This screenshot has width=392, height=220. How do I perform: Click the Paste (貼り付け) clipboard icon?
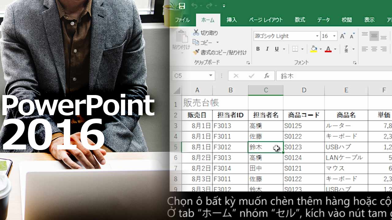pyautogui.click(x=181, y=40)
